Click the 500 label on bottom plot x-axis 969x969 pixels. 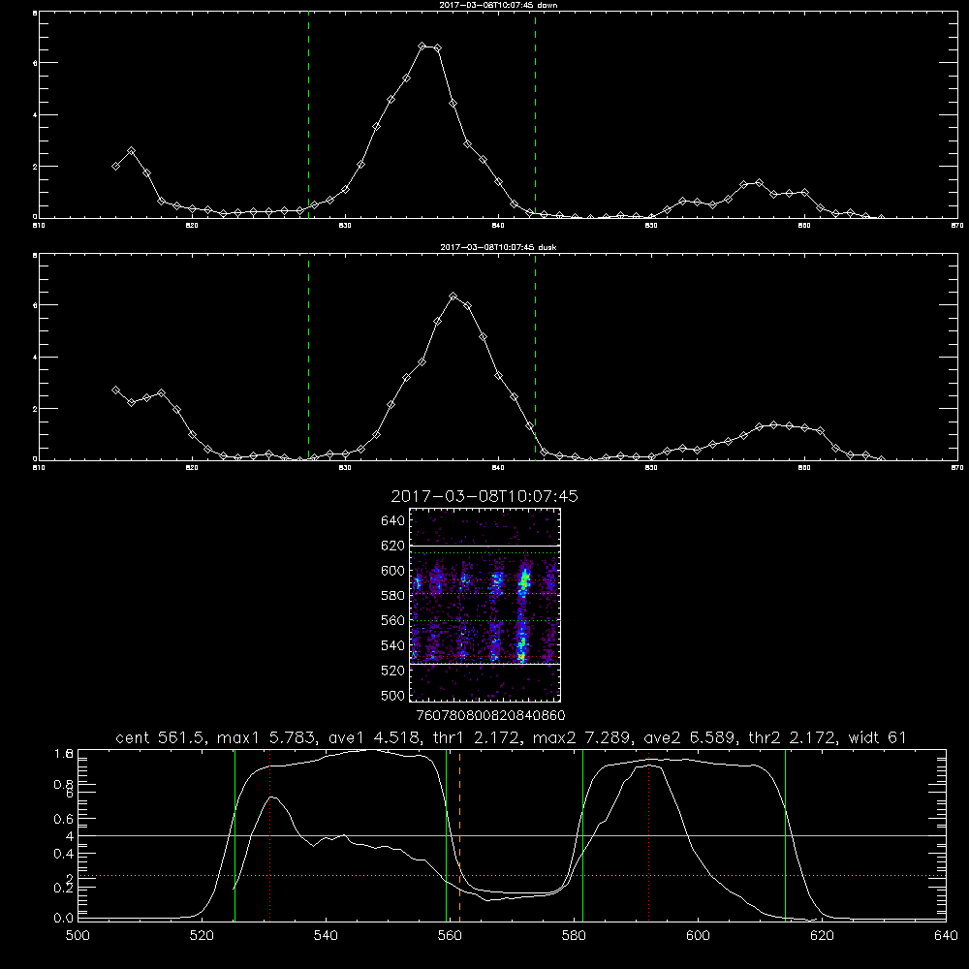78,936
